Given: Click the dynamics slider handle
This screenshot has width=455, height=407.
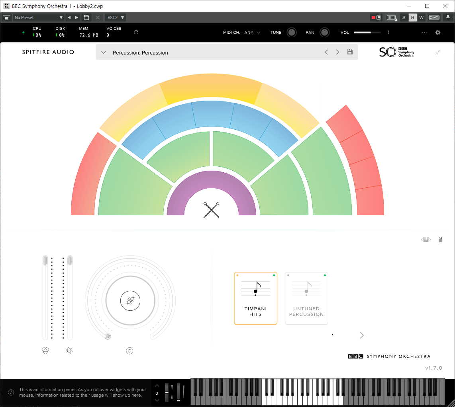Looking at the screenshot, I should [70, 261].
